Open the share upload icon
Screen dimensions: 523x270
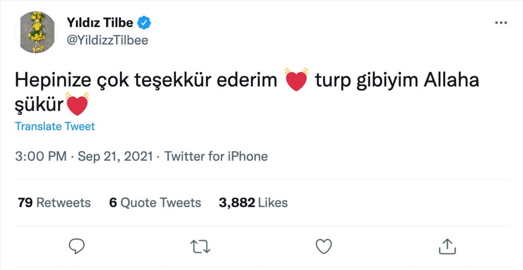[447, 246]
